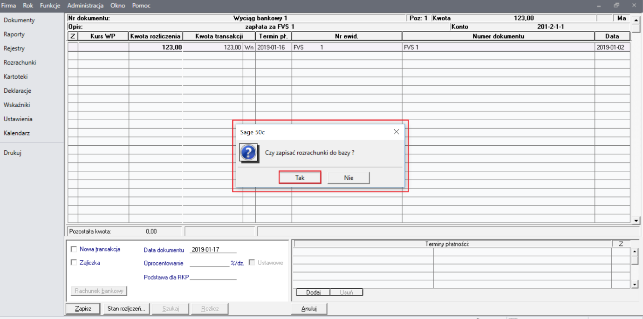Click the Kwota rozliczenia column header
This screenshot has height=319, width=643.
pyautogui.click(x=156, y=36)
